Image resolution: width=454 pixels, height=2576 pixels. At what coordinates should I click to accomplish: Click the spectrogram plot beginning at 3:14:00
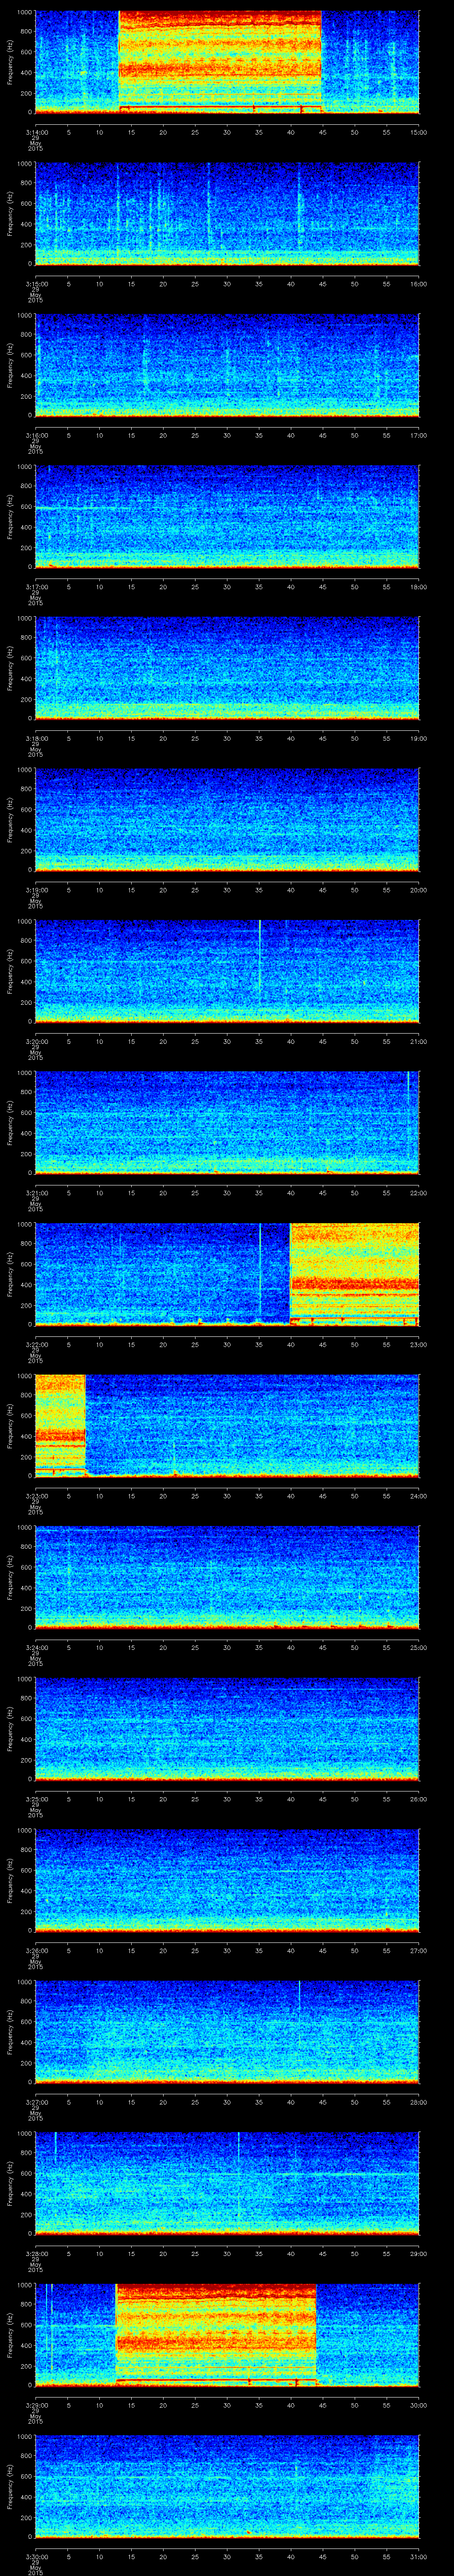point(227,62)
